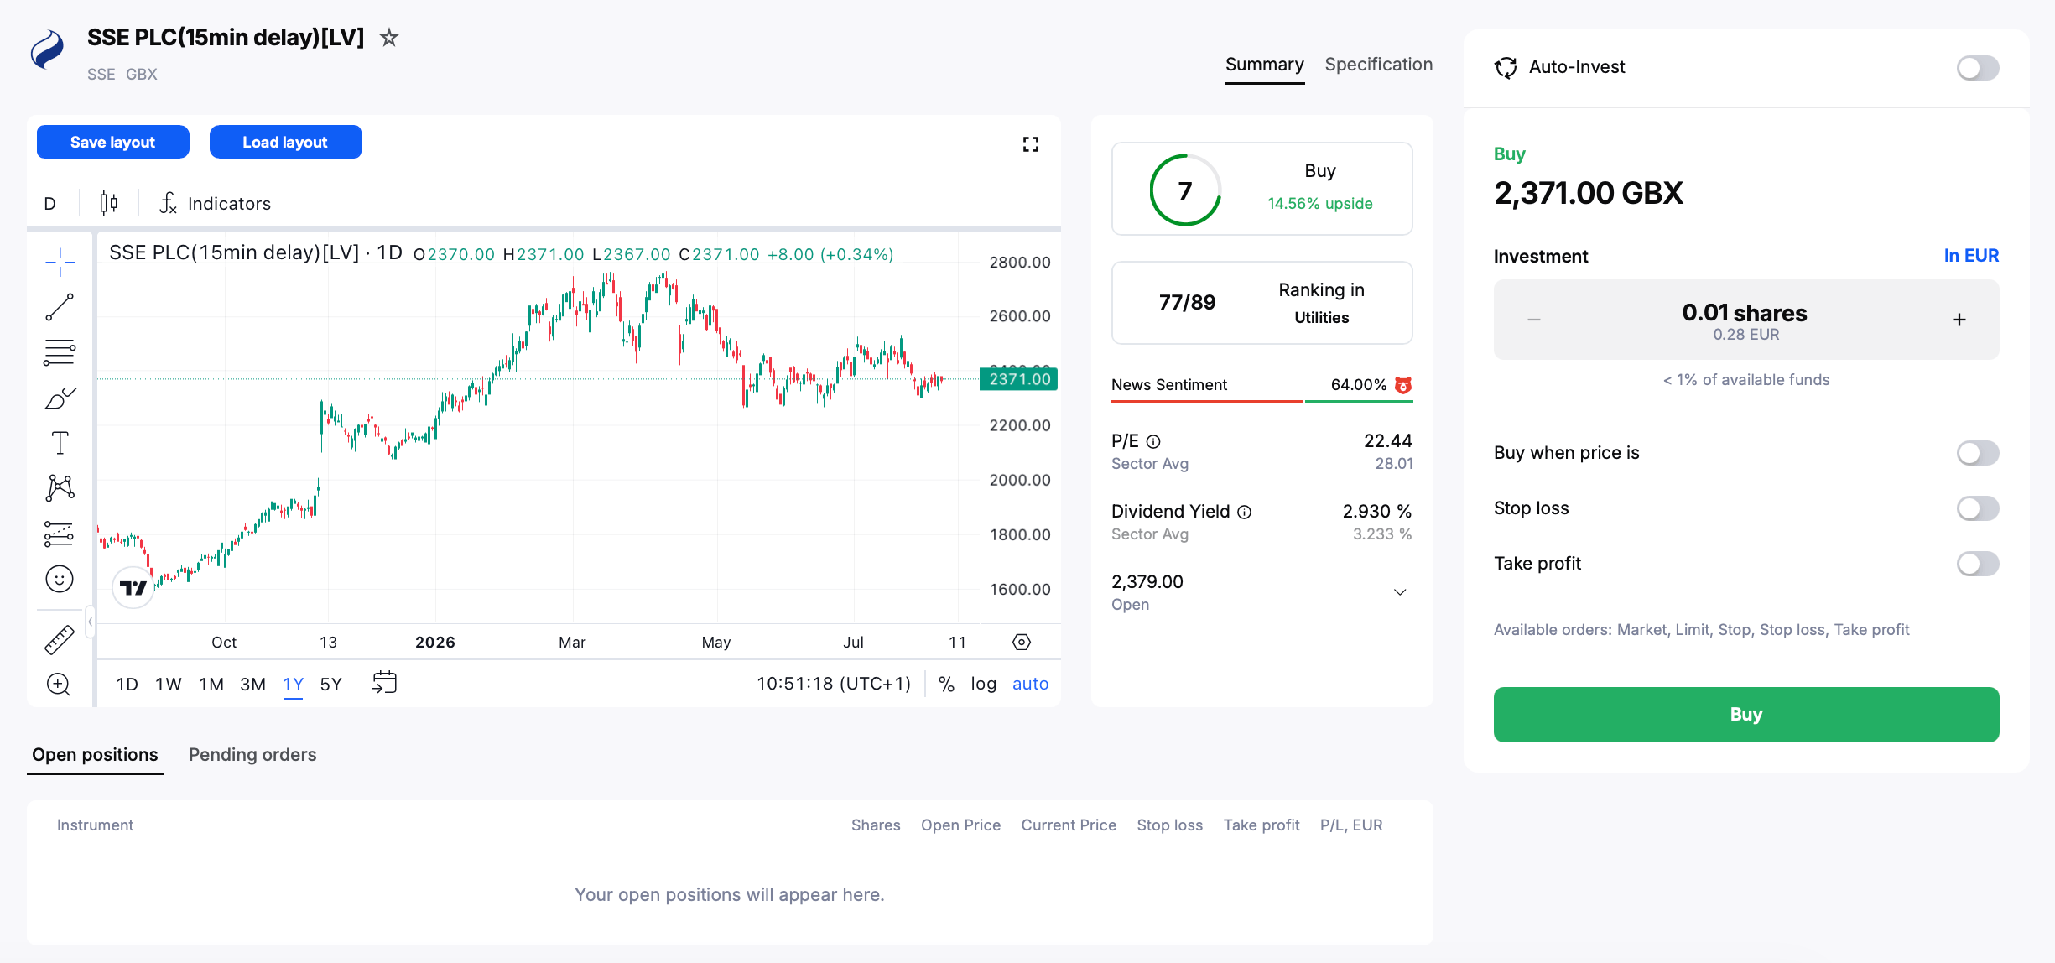Toggle auto scale on chart
Viewport: 2055px width, 963px height.
click(x=1031, y=684)
